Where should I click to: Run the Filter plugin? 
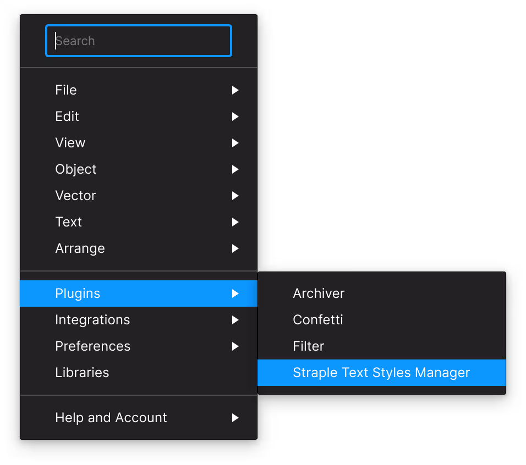click(x=382, y=346)
